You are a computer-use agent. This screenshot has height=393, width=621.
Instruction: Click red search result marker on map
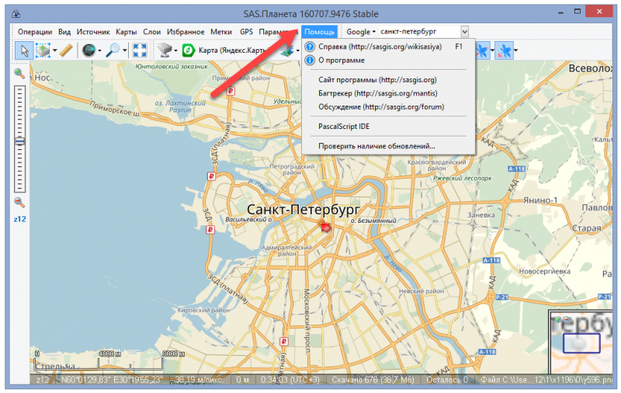324,226
